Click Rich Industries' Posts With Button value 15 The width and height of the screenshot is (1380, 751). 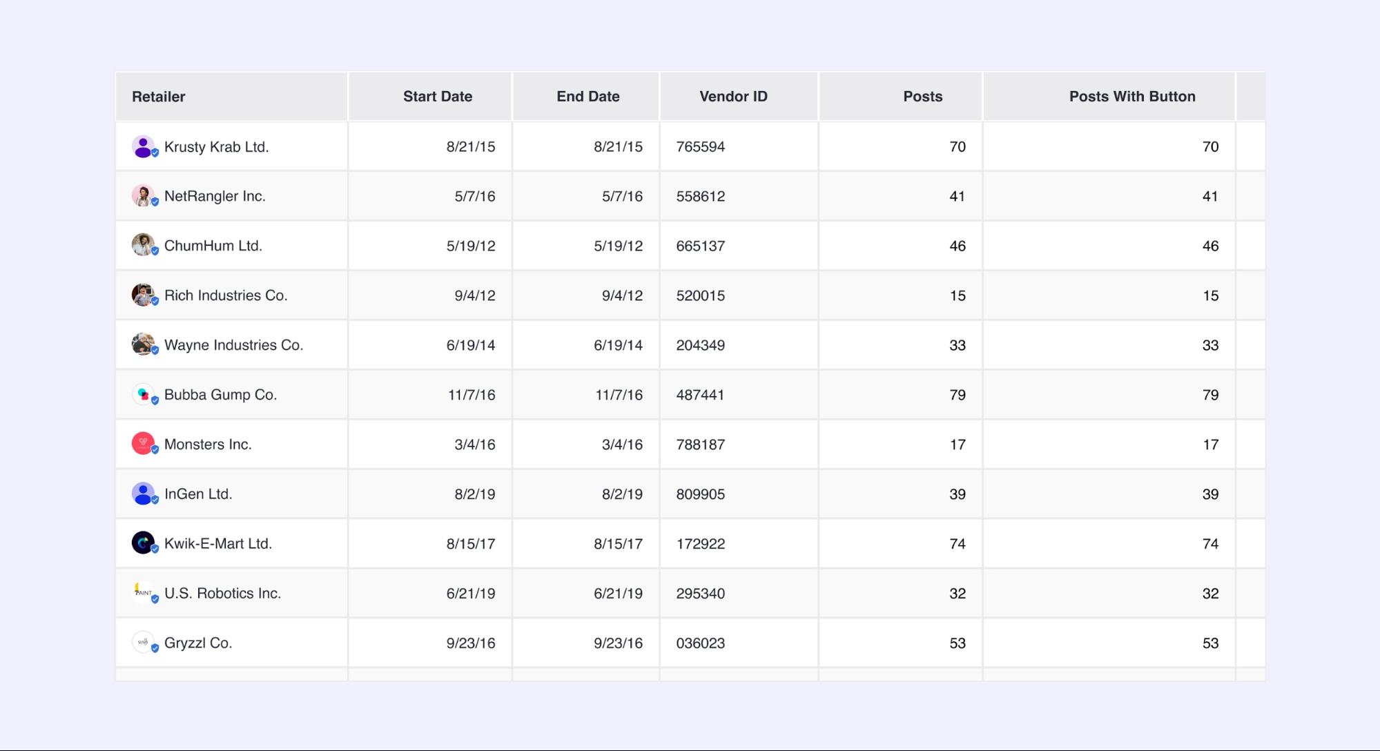pyautogui.click(x=1210, y=295)
